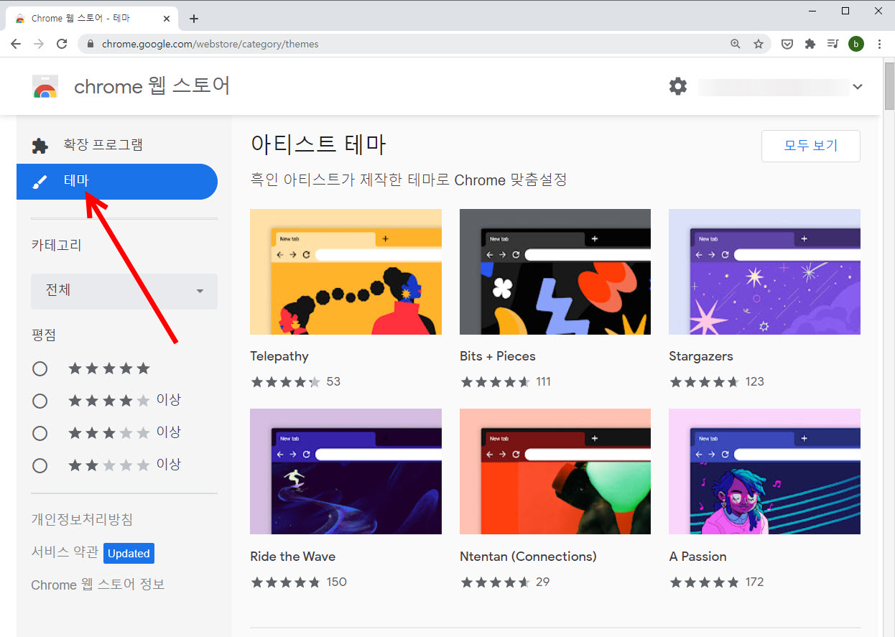This screenshot has width=895, height=637.
Task: Open the Chrome three-dot menu
Action: point(879,44)
